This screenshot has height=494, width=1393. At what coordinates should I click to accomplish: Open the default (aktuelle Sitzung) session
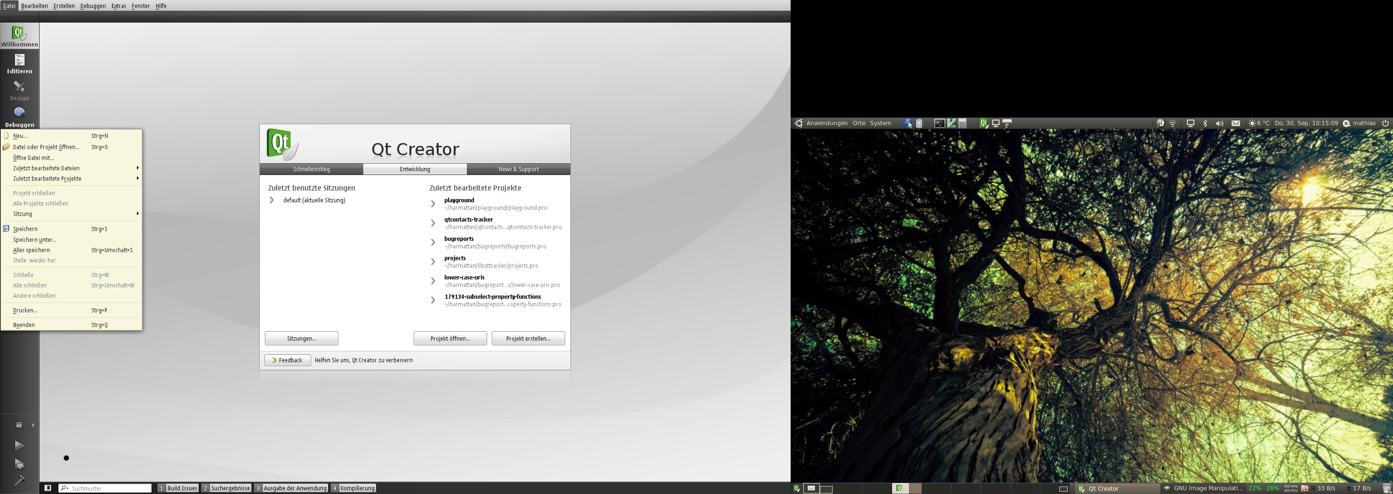point(314,200)
